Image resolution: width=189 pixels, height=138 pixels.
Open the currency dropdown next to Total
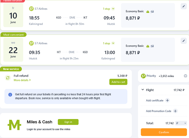(181, 123)
